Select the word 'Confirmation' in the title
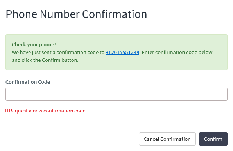 coord(115,14)
